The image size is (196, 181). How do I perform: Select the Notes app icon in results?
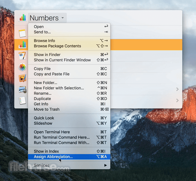click(x=22, y=33)
